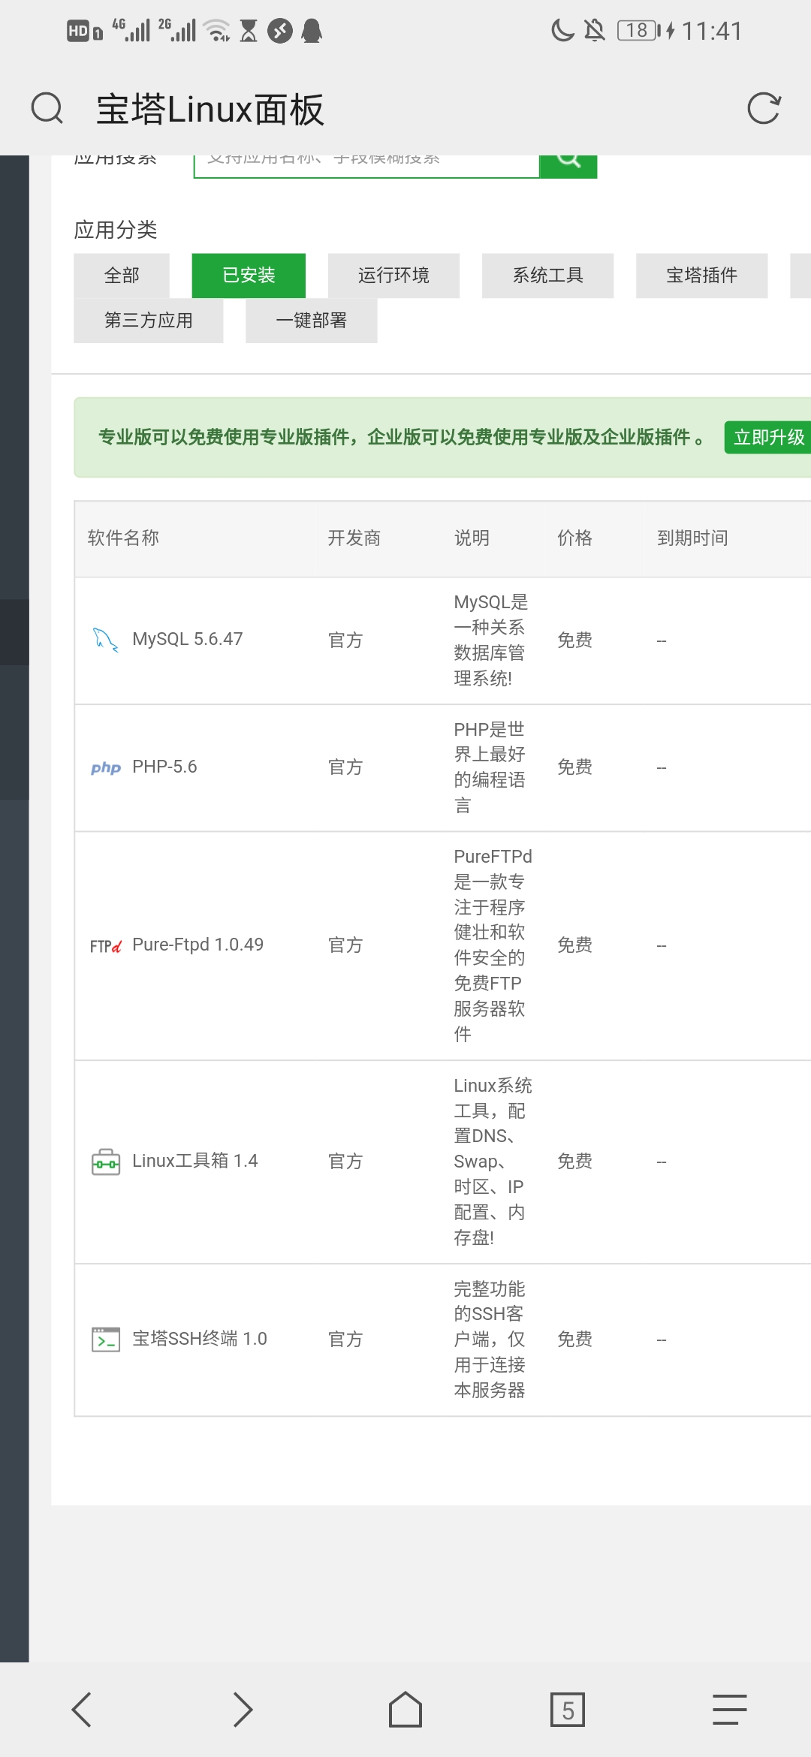Select the 已安装 category tab
This screenshot has height=1757, width=811.
click(x=249, y=276)
